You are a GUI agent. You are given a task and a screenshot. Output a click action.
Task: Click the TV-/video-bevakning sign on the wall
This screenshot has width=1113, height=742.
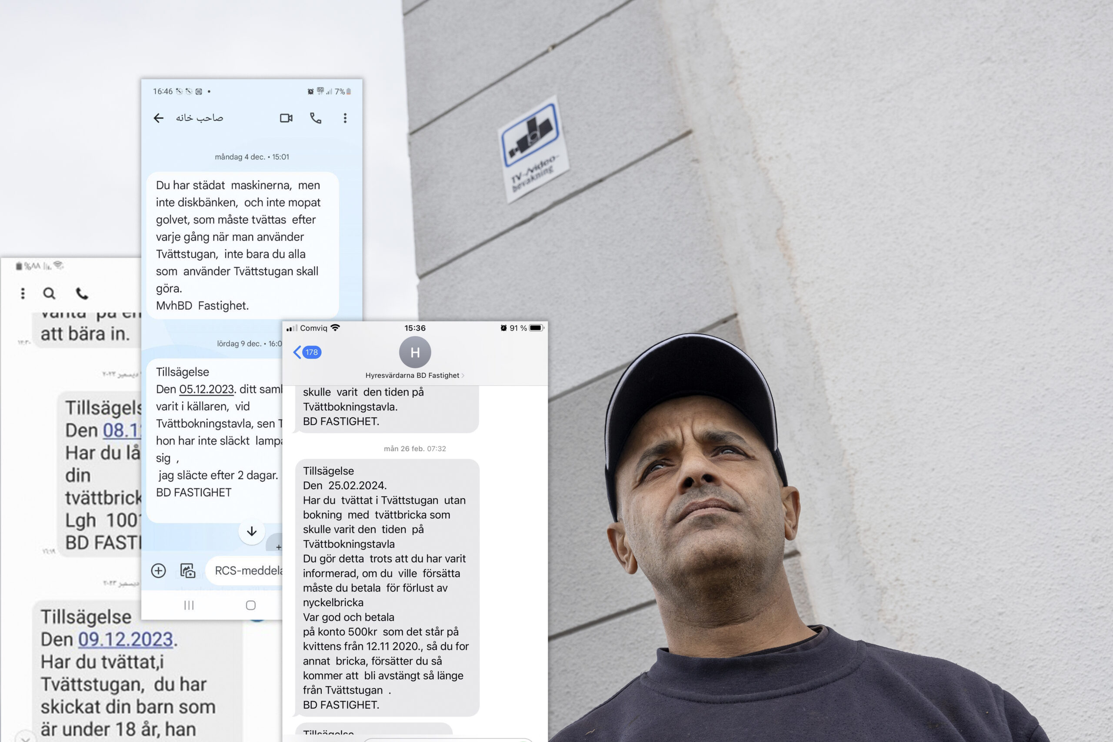click(533, 150)
